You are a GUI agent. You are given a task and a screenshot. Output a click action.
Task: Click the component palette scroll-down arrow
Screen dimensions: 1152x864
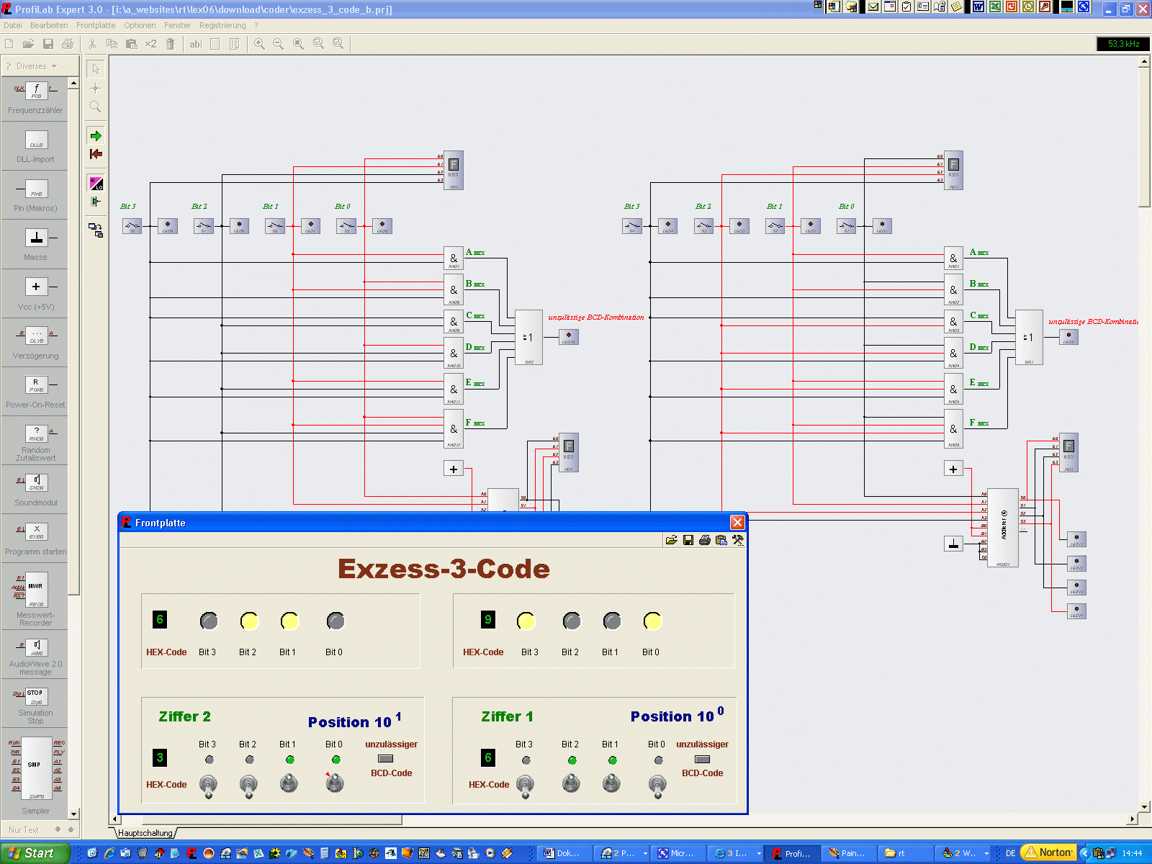point(73,814)
